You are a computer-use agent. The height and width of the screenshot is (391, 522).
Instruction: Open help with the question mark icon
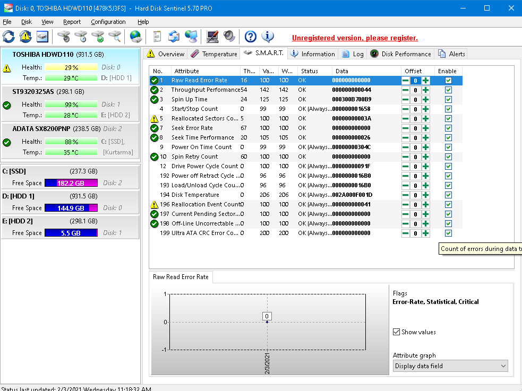pos(251,37)
